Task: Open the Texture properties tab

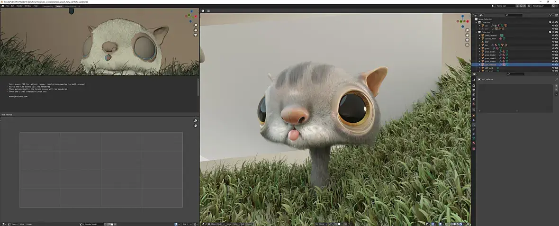Action: tap(474, 149)
